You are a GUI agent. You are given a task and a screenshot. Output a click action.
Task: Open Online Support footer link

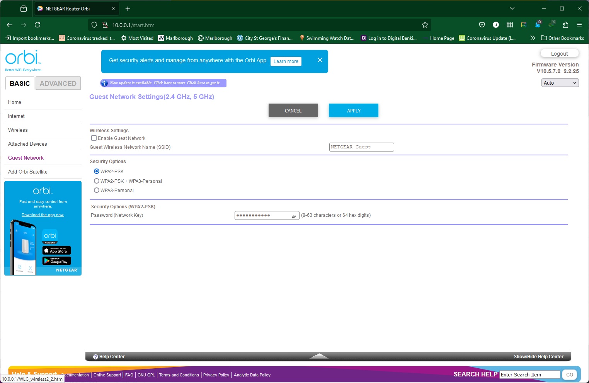click(x=107, y=375)
